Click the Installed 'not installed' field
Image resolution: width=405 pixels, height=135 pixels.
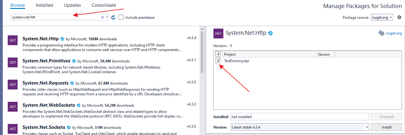coord(299,117)
